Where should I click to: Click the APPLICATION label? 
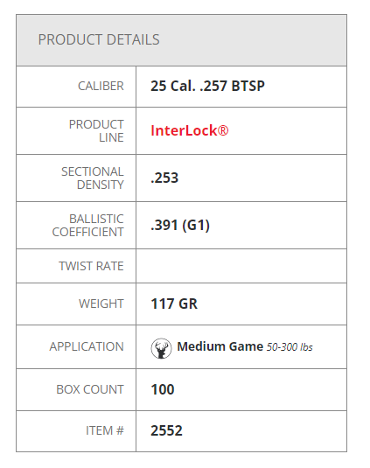click(x=87, y=346)
